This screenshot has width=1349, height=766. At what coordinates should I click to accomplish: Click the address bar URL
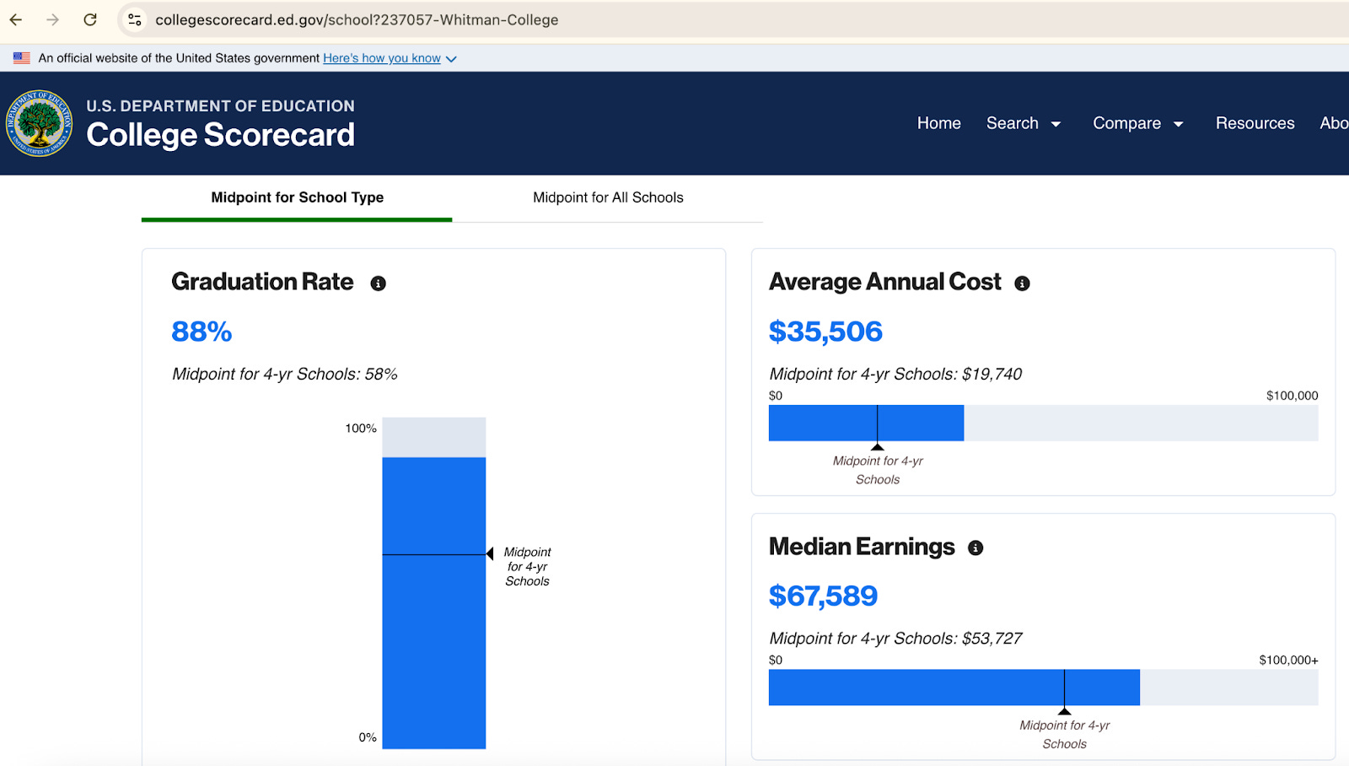[x=357, y=19]
